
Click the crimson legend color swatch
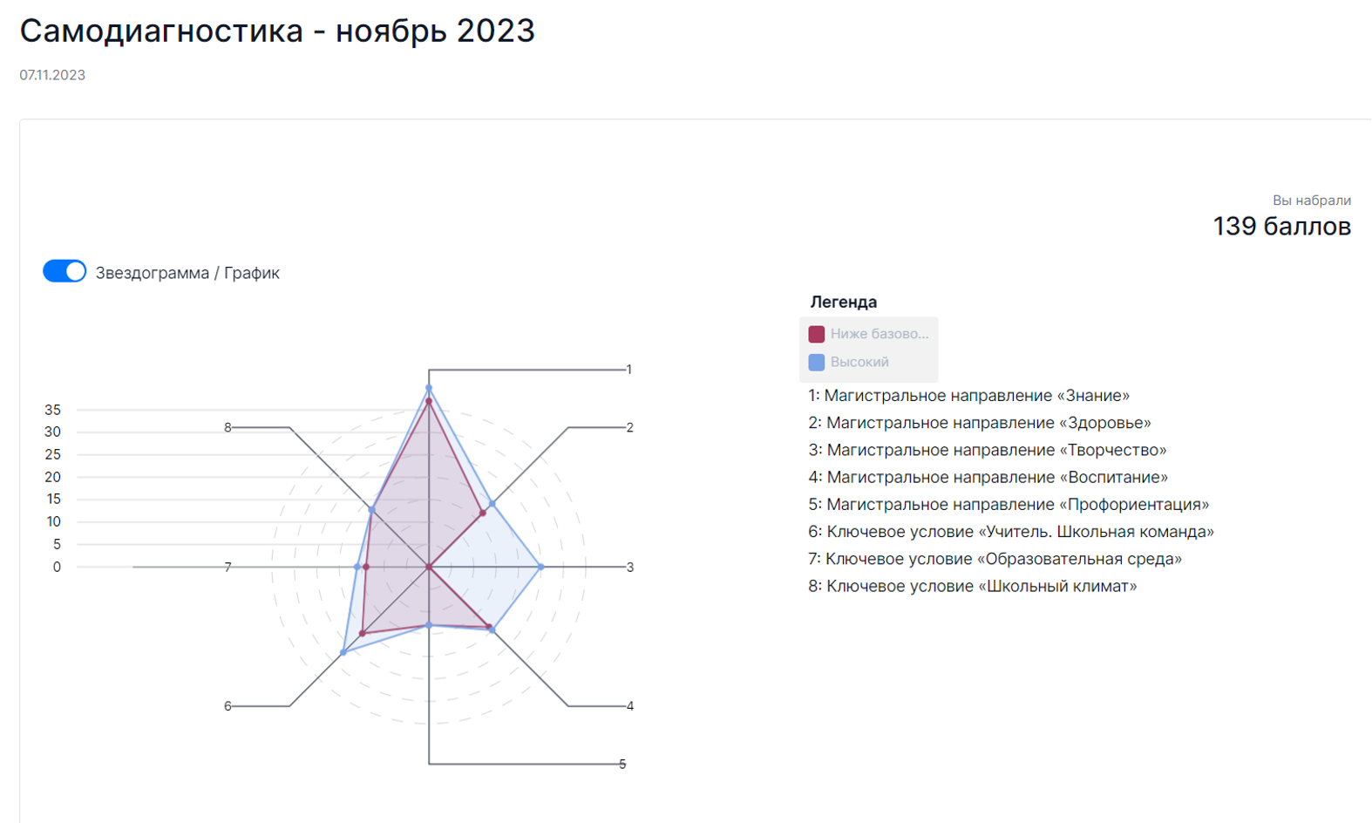[x=817, y=334]
